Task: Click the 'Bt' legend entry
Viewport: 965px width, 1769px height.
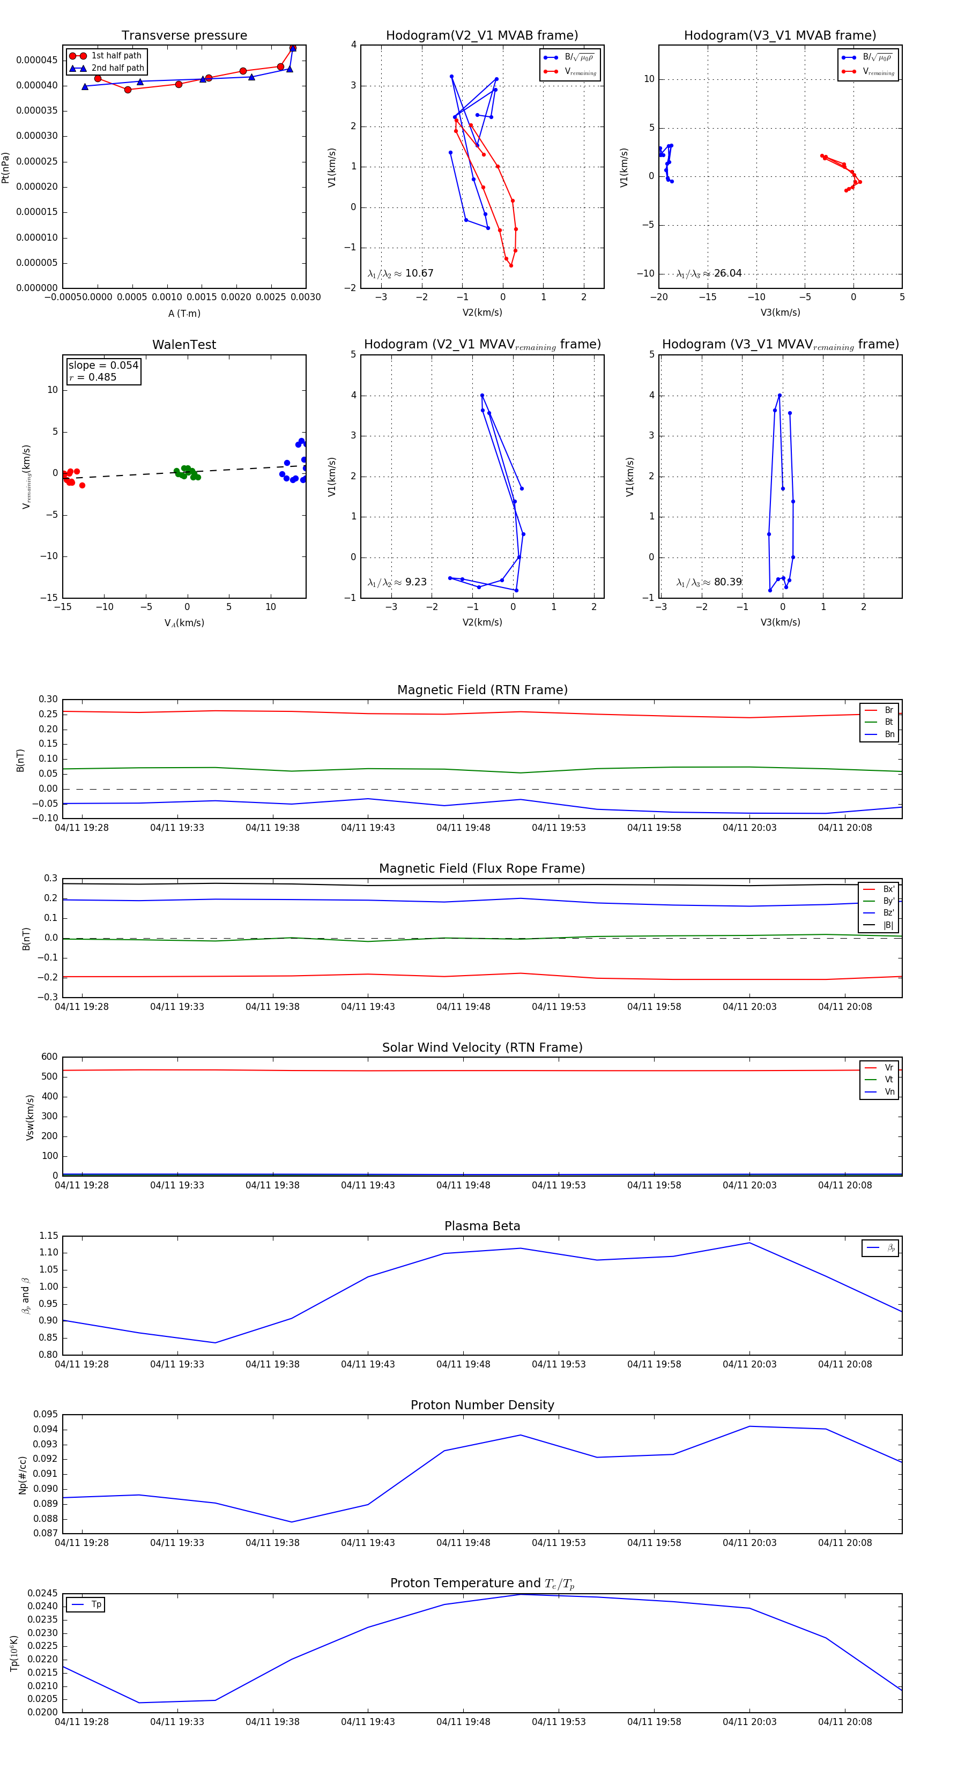Action: tap(880, 722)
